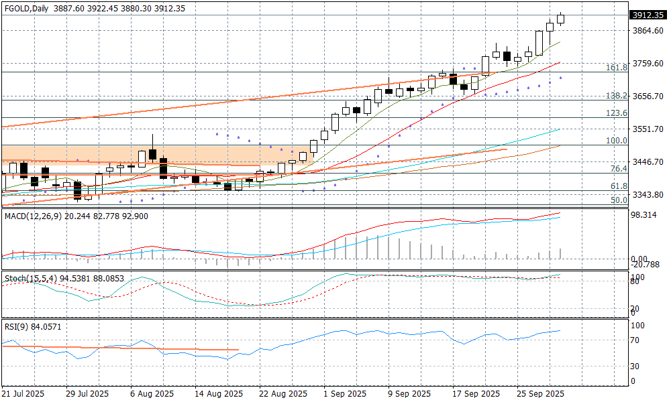This screenshot has height=402, width=671.
Task: Select the 76.4 Fibonacci level label
Action: [618, 168]
